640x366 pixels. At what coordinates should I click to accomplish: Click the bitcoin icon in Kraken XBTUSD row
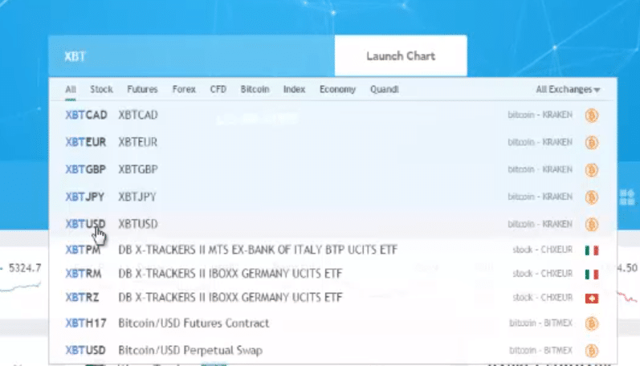tap(592, 225)
